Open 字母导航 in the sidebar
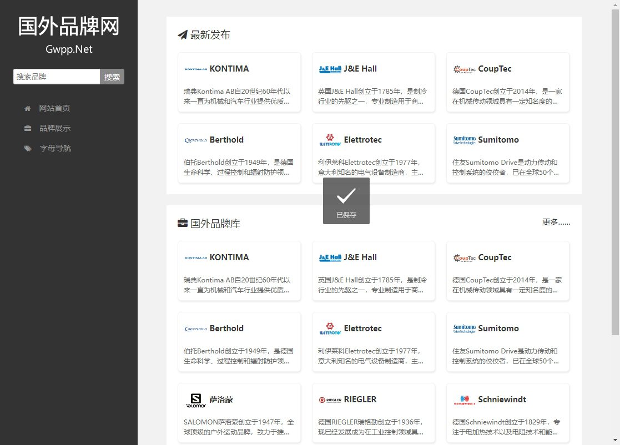The image size is (620, 445). (x=56, y=148)
